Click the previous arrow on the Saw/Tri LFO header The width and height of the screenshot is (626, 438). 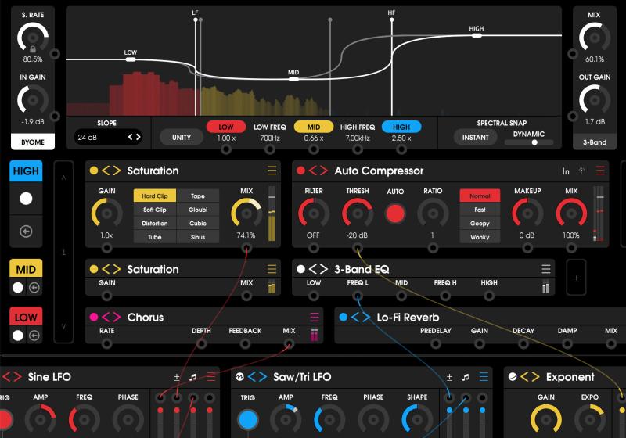[x=251, y=376]
